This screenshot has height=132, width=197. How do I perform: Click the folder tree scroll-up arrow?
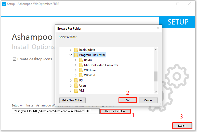click(155, 50)
